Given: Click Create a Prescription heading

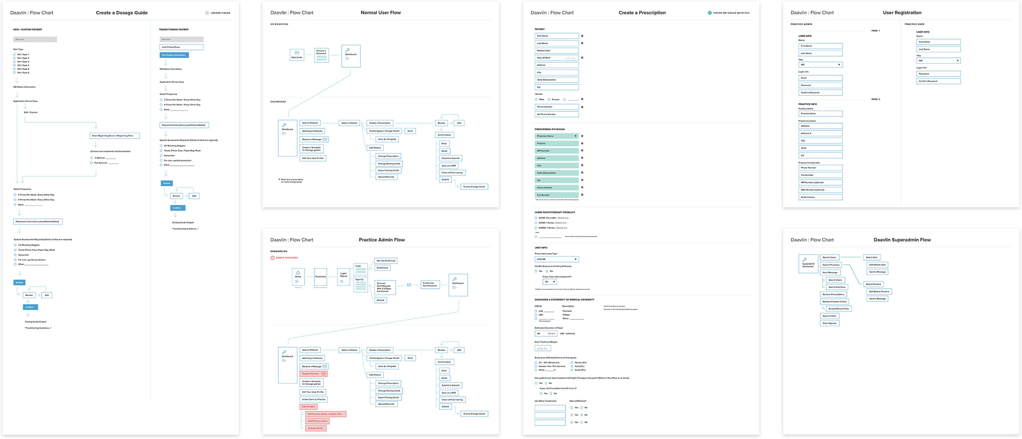Looking at the screenshot, I should pos(642,13).
